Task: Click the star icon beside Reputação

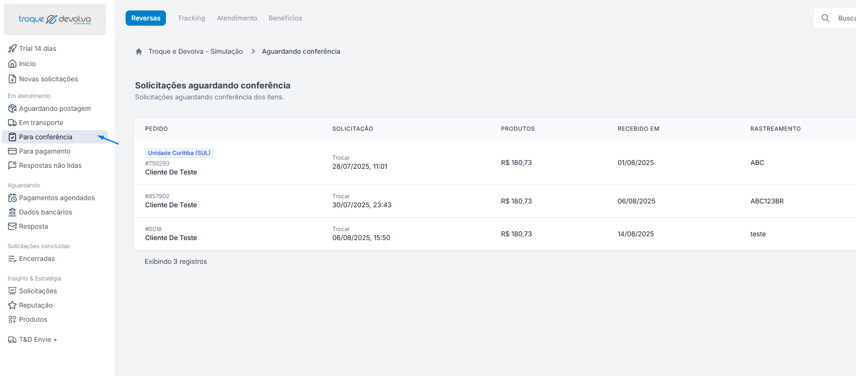Action: (x=12, y=305)
